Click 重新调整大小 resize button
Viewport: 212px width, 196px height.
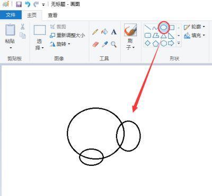(x=67, y=35)
